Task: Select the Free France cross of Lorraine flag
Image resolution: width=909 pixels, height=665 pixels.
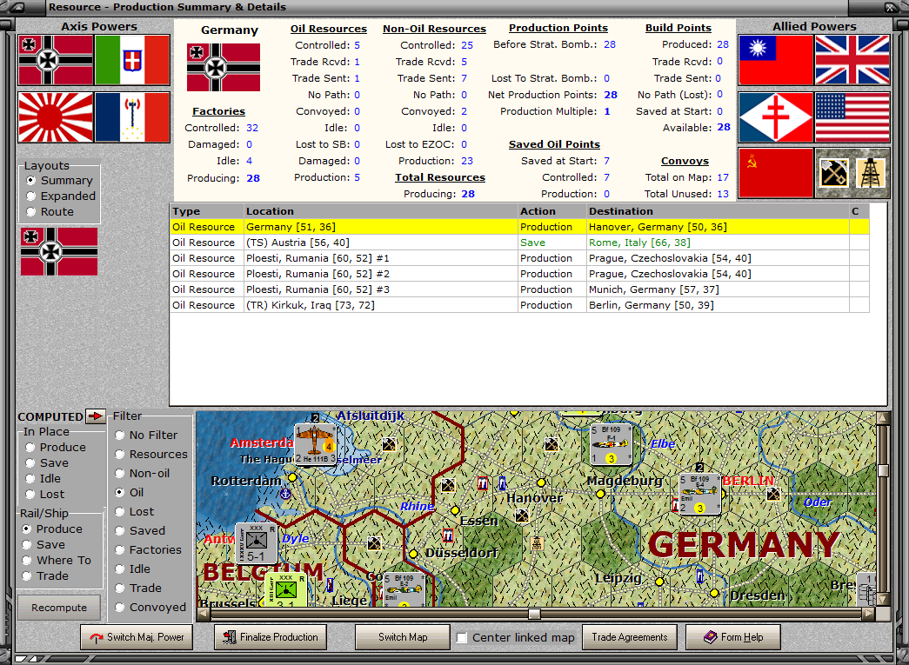Action: (776, 117)
